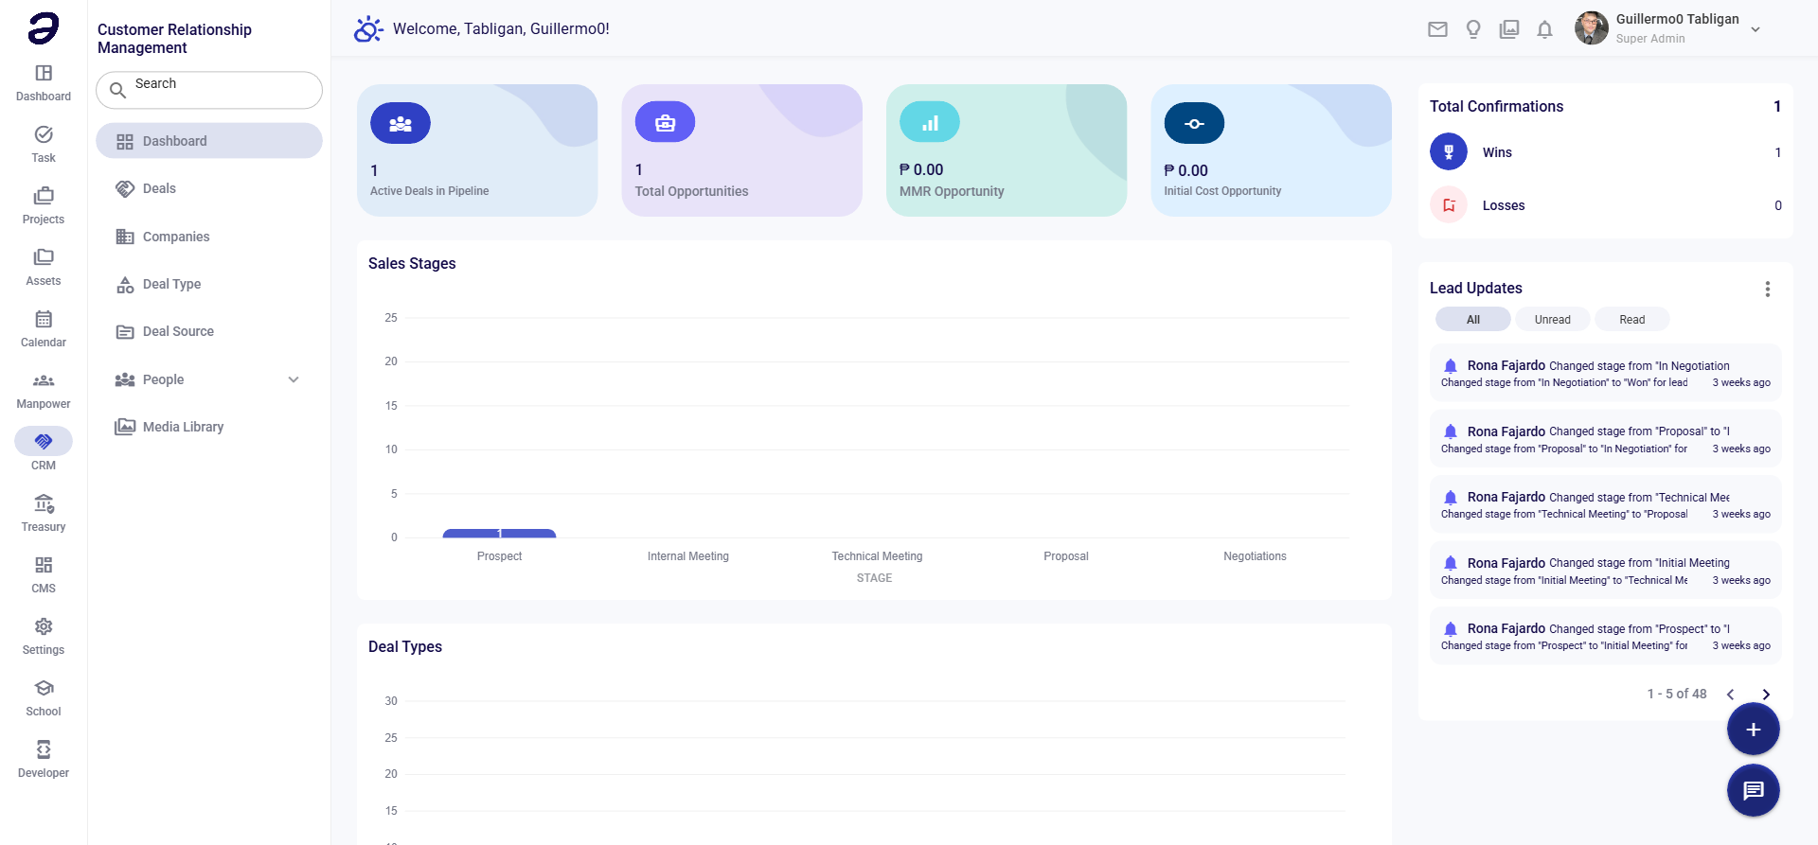Image resolution: width=1818 pixels, height=845 pixels.
Task: Open the Task module
Action: click(x=44, y=145)
